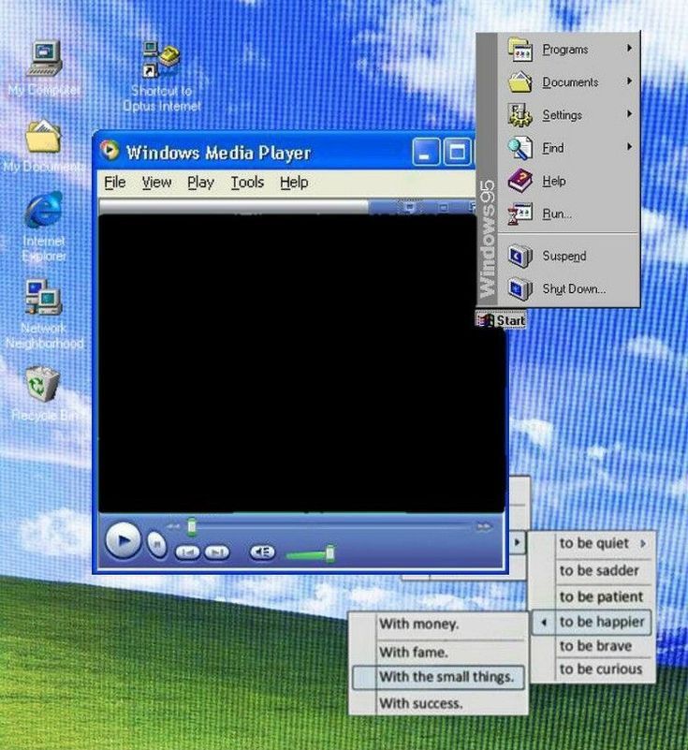Play media in Windows Media Player
This screenshot has width=688, height=750.
(x=123, y=540)
